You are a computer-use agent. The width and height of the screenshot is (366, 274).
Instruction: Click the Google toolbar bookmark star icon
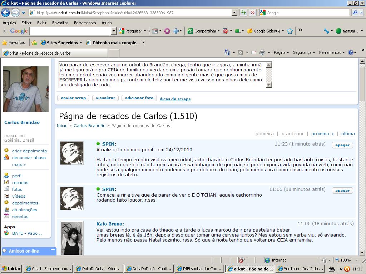290,31
